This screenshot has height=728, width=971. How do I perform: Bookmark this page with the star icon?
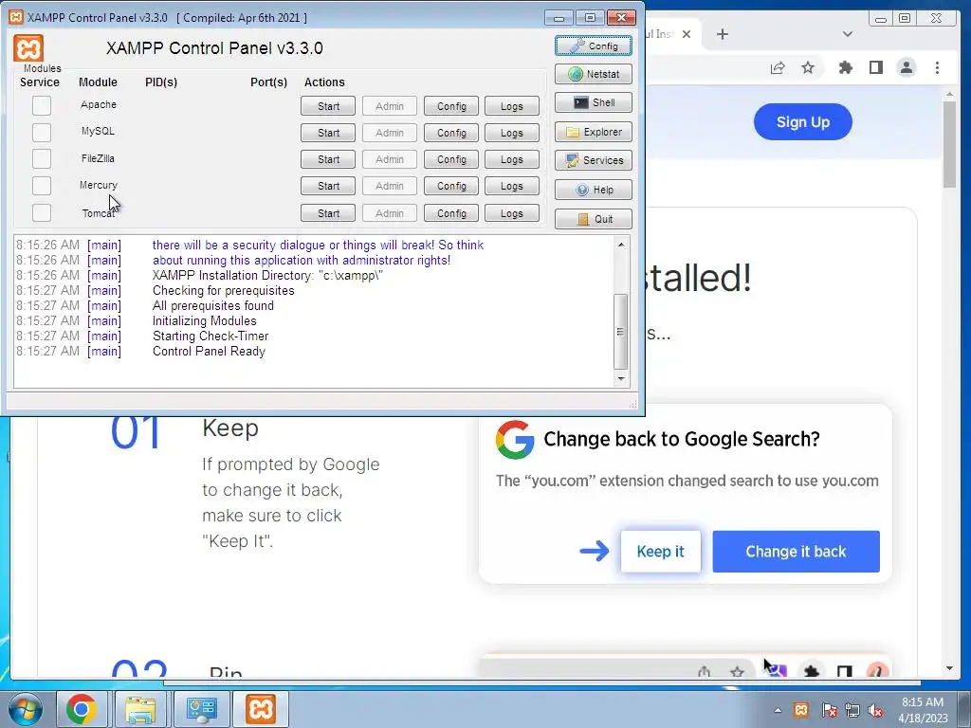coord(808,67)
